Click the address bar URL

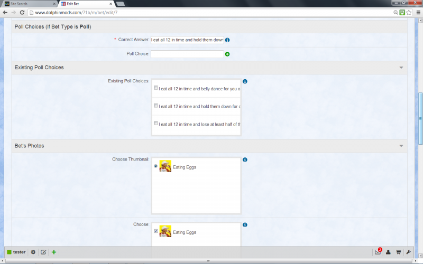coord(76,12)
